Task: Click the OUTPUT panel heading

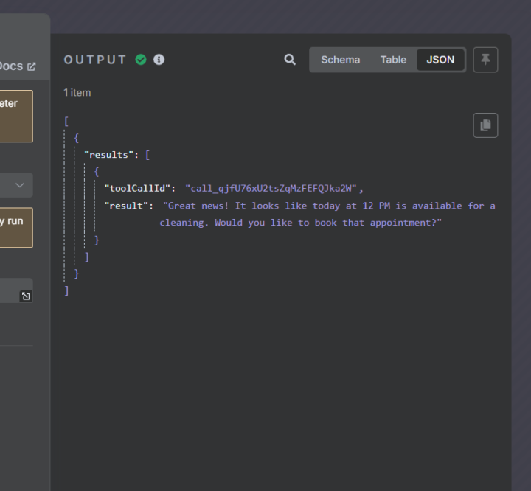Action: tap(95, 60)
